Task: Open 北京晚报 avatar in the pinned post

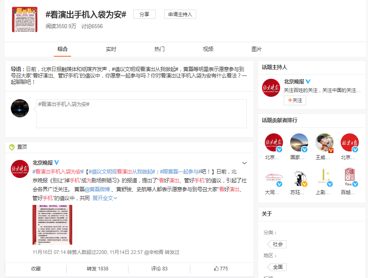Action: [x=20, y=169]
